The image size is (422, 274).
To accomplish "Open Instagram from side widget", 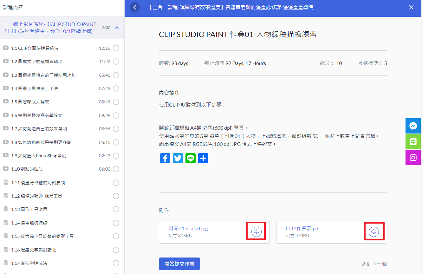I will coord(413,158).
